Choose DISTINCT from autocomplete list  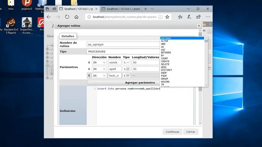(x=182, y=70)
